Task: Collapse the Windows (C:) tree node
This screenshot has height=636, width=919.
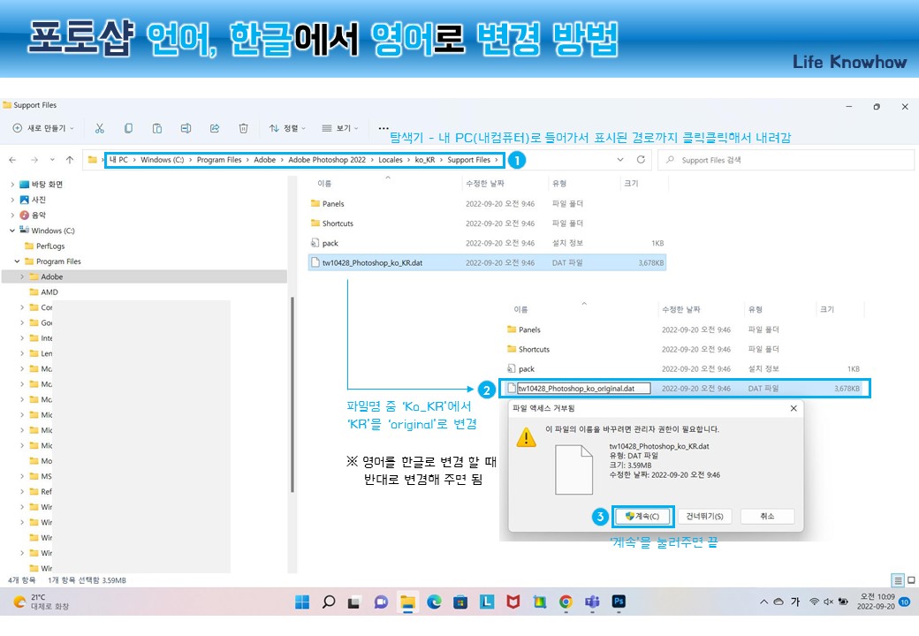Action: point(12,231)
